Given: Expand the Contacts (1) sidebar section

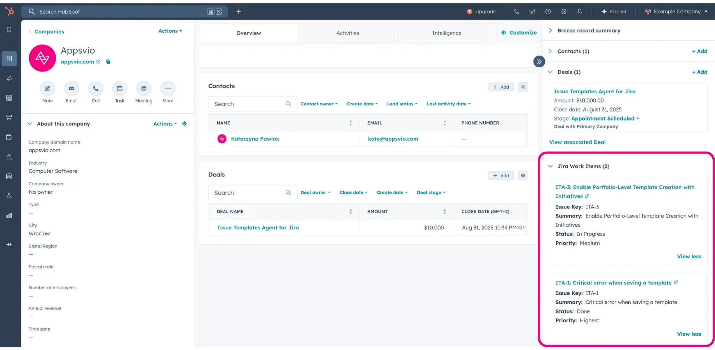Looking at the screenshot, I should point(550,51).
